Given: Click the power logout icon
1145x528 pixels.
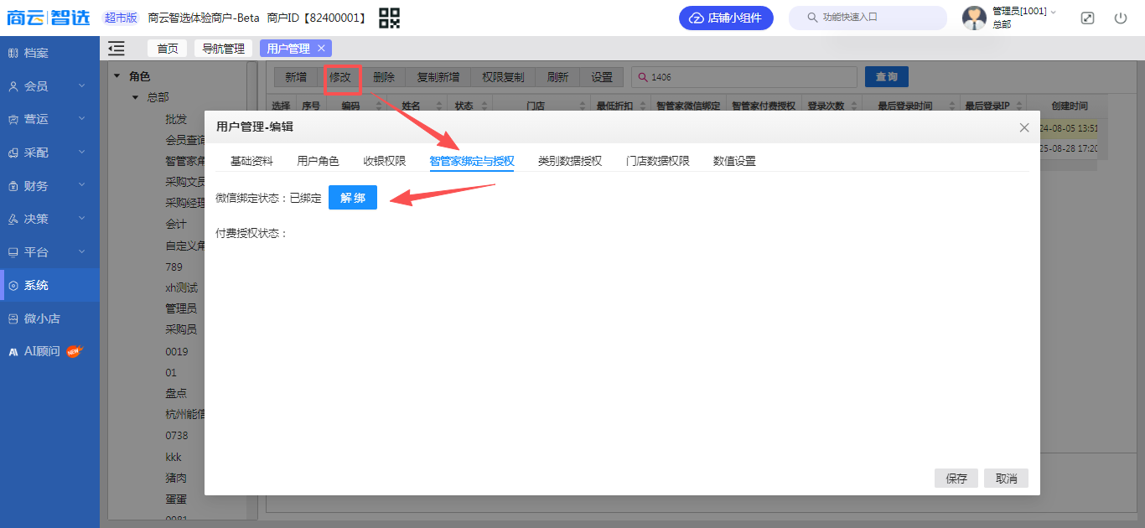Looking at the screenshot, I should 1121,18.
